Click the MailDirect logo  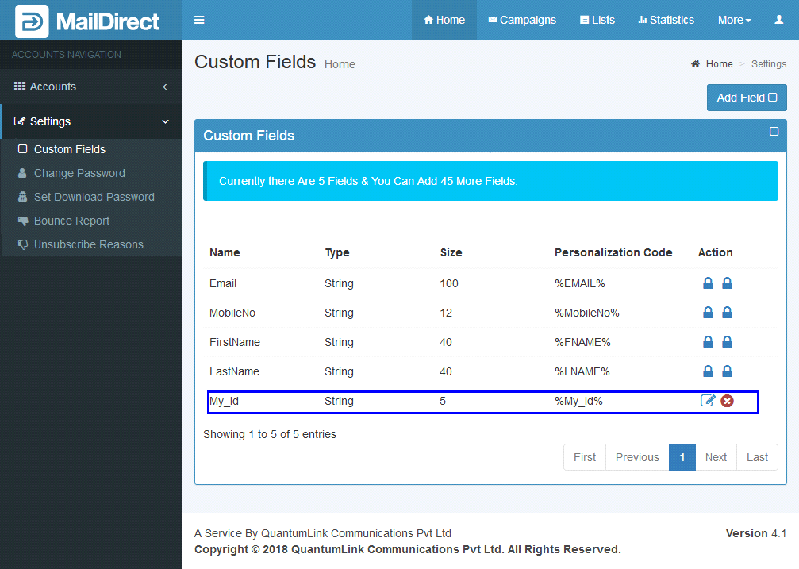88,21
